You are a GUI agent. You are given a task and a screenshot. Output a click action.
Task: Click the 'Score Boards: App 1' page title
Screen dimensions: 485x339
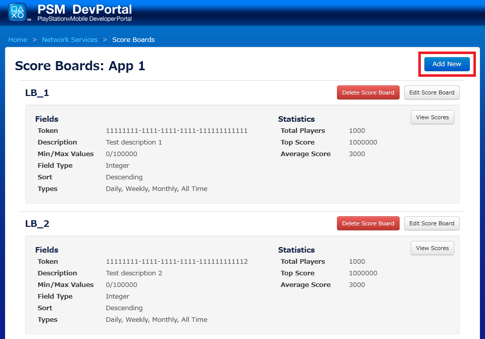click(x=80, y=66)
